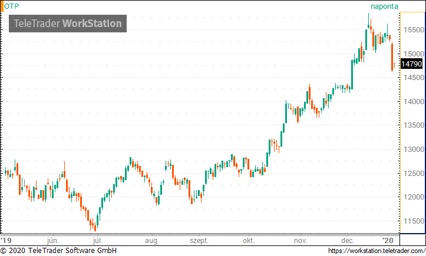Viewport: 426px width, 256px height.
Task: Click the 15000 price axis label
Action: (414, 54)
